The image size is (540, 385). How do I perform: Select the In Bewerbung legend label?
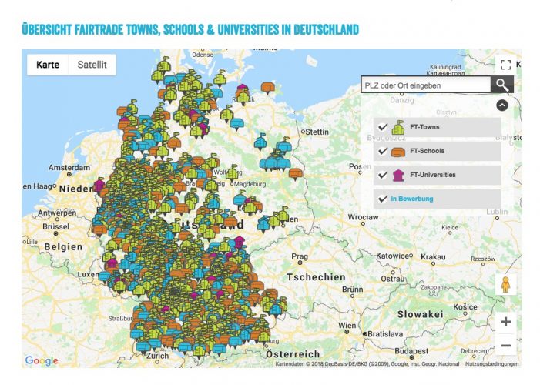coord(412,199)
